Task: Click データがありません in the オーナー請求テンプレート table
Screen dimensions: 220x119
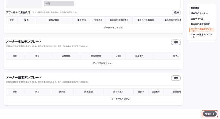Action: tap(121, 99)
